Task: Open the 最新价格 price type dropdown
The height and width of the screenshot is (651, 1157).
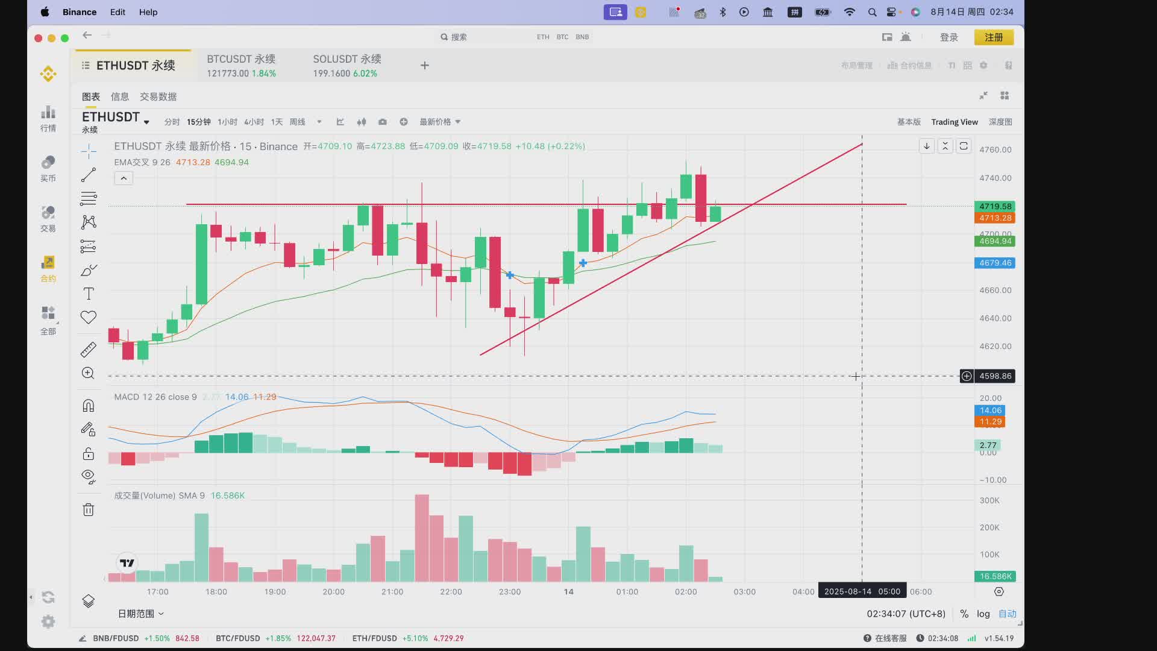Action: [x=440, y=122]
